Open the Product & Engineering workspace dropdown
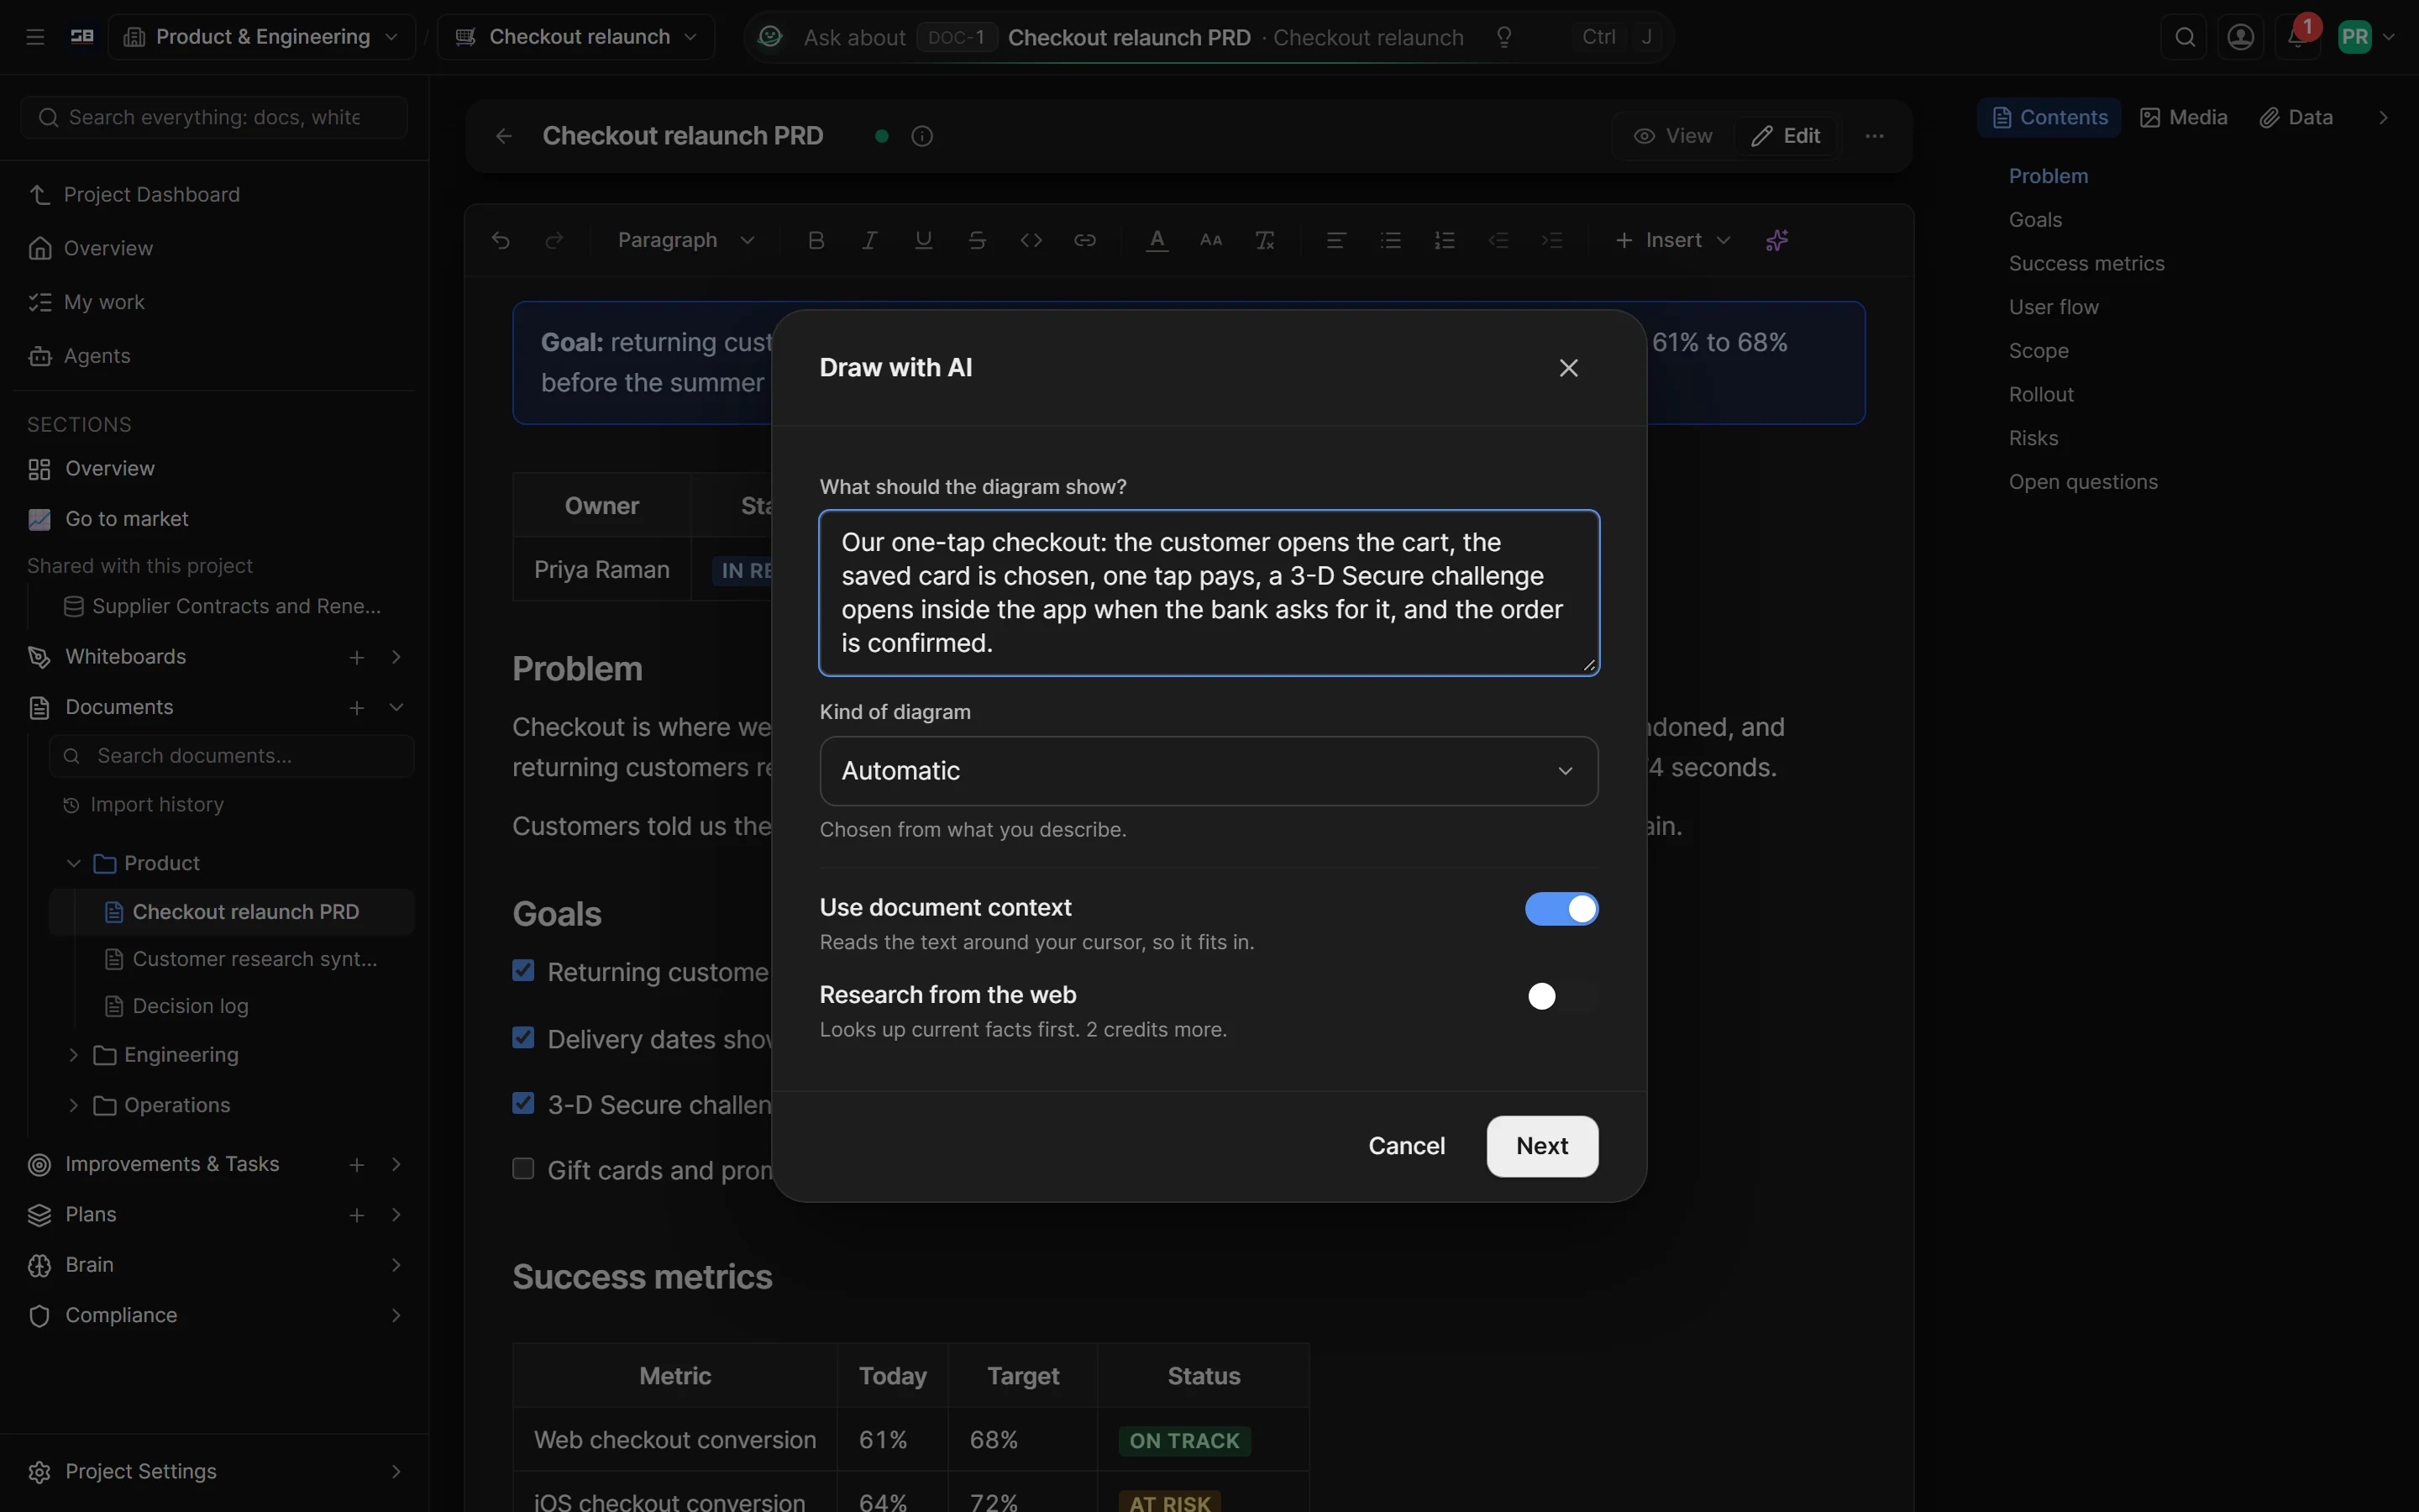The width and height of the screenshot is (2419, 1512). click(262, 37)
